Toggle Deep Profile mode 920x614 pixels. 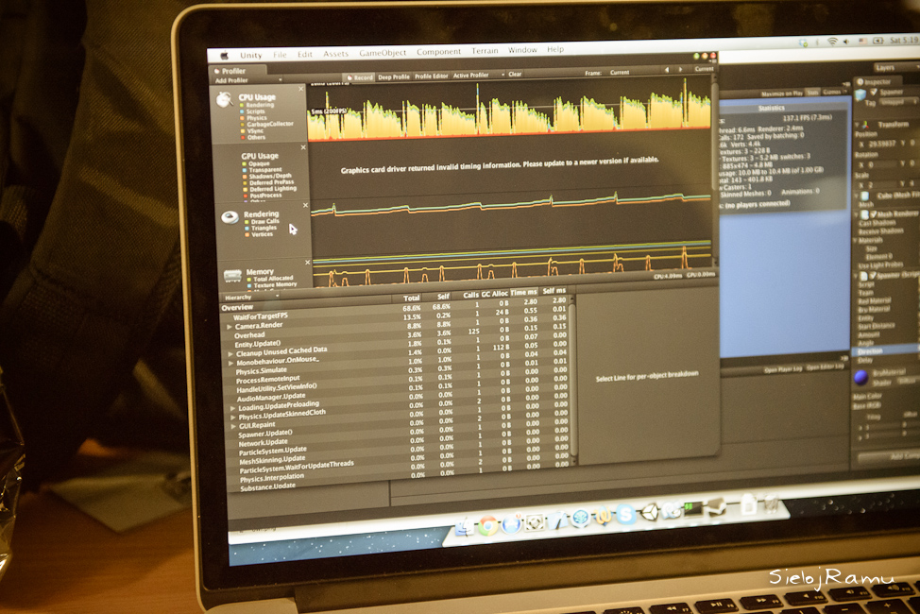394,77
